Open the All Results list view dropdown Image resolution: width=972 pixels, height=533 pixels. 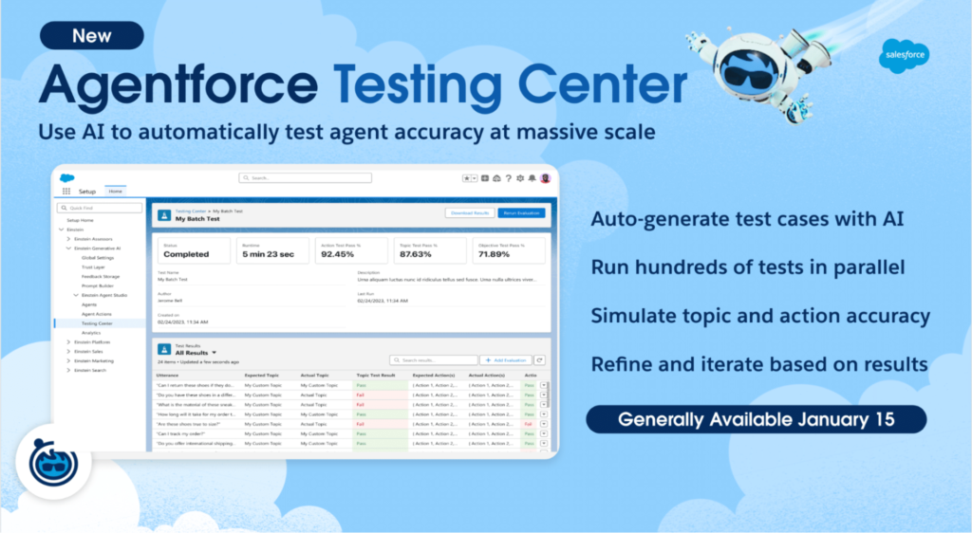(x=215, y=353)
